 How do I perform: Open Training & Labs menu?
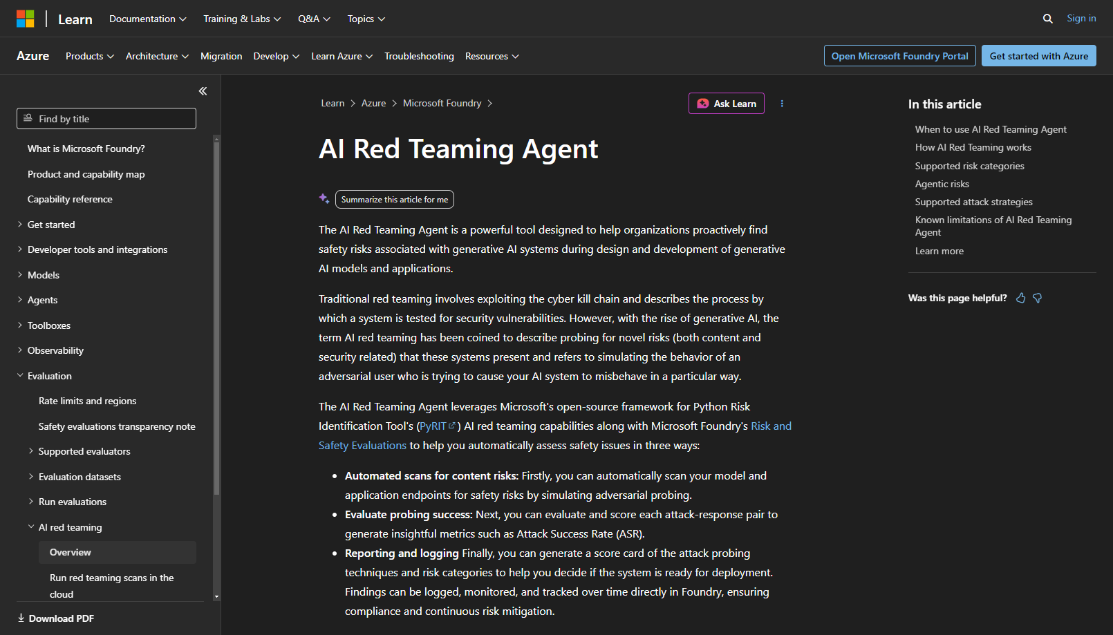[242, 19]
